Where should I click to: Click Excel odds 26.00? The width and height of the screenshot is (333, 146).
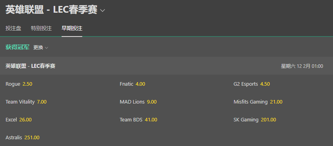click(19, 120)
